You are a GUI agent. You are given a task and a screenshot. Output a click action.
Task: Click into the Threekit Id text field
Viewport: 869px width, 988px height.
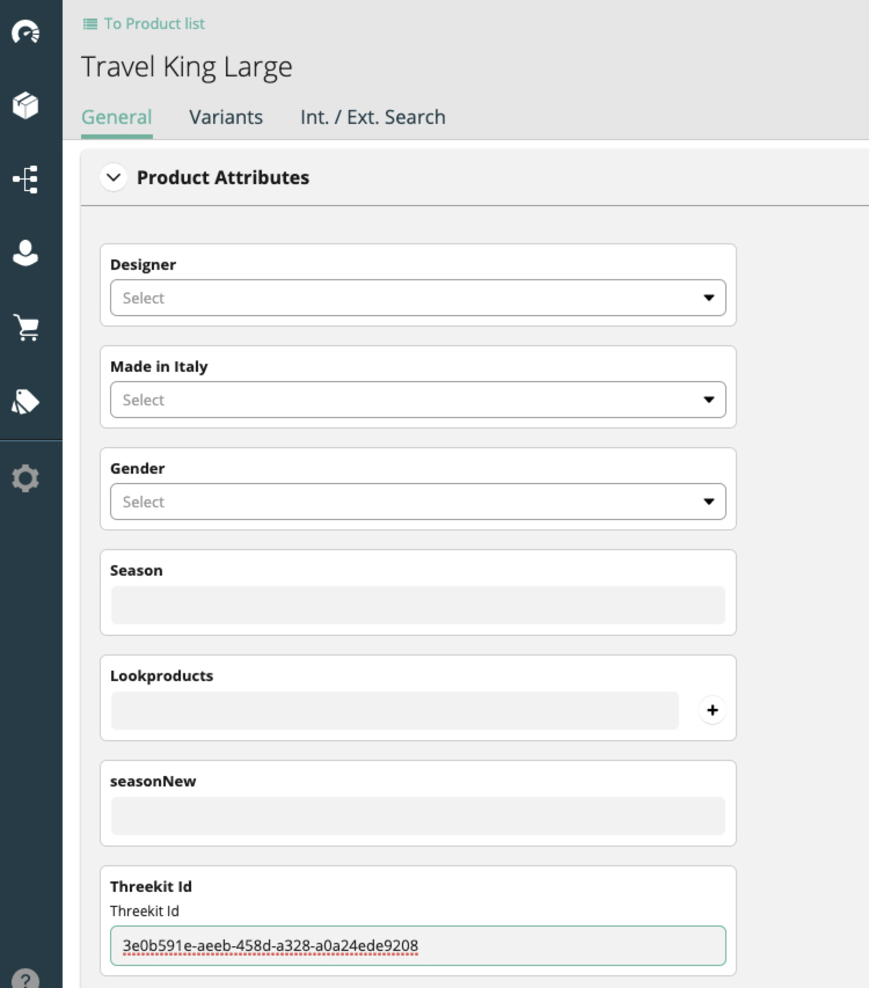point(418,945)
